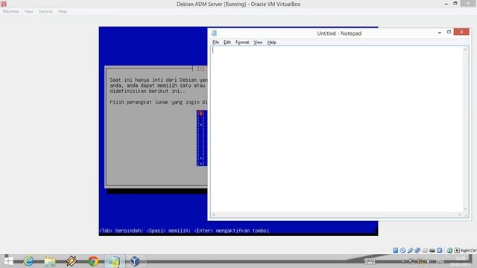Click Notepad horizontal scrollbar left arrow

(x=214, y=214)
